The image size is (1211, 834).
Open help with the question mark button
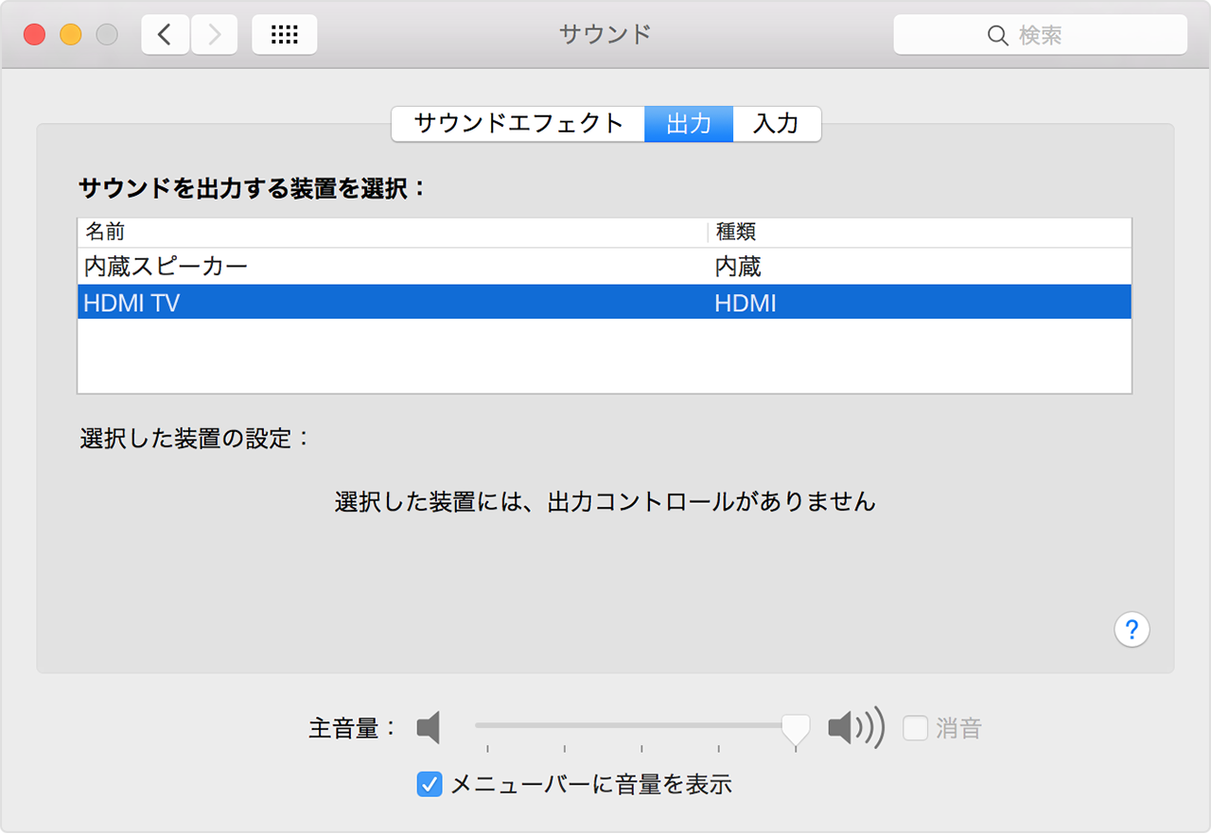(1132, 629)
